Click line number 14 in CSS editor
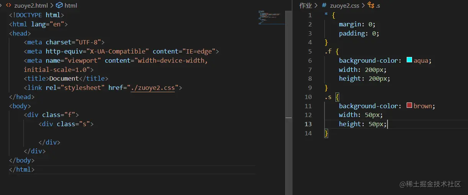Screen dimensions: 468x195 [x=308, y=133]
